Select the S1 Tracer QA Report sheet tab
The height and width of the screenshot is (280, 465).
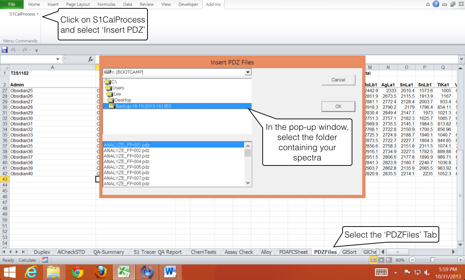[x=158, y=252]
